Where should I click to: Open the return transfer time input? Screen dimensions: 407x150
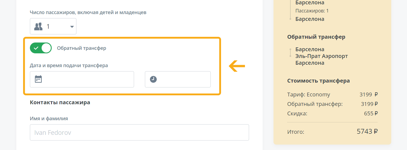[x=178, y=79]
